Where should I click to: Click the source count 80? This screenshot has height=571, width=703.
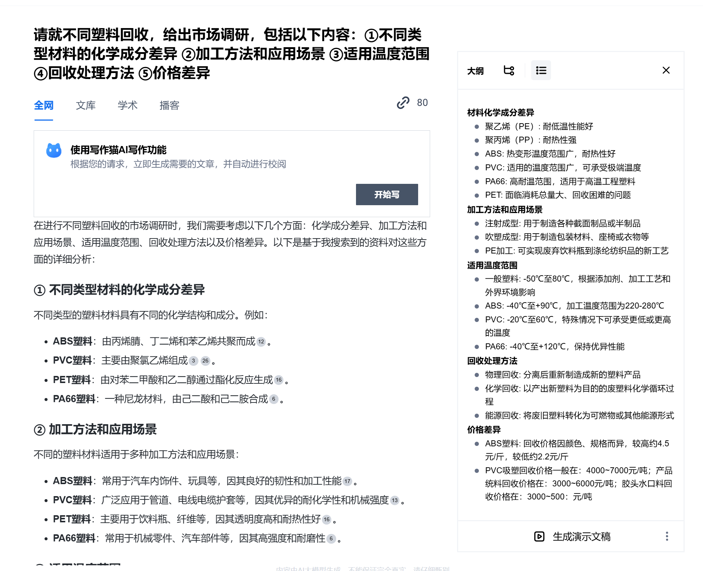(422, 103)
